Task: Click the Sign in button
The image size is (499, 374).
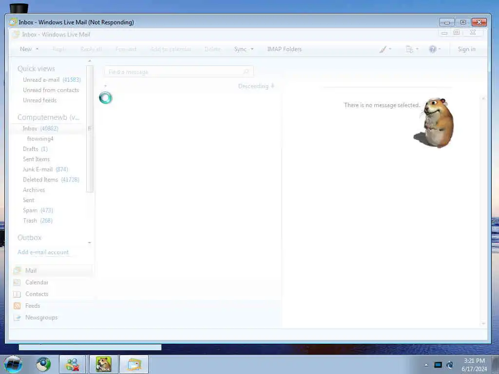Action: coord(466,49)
